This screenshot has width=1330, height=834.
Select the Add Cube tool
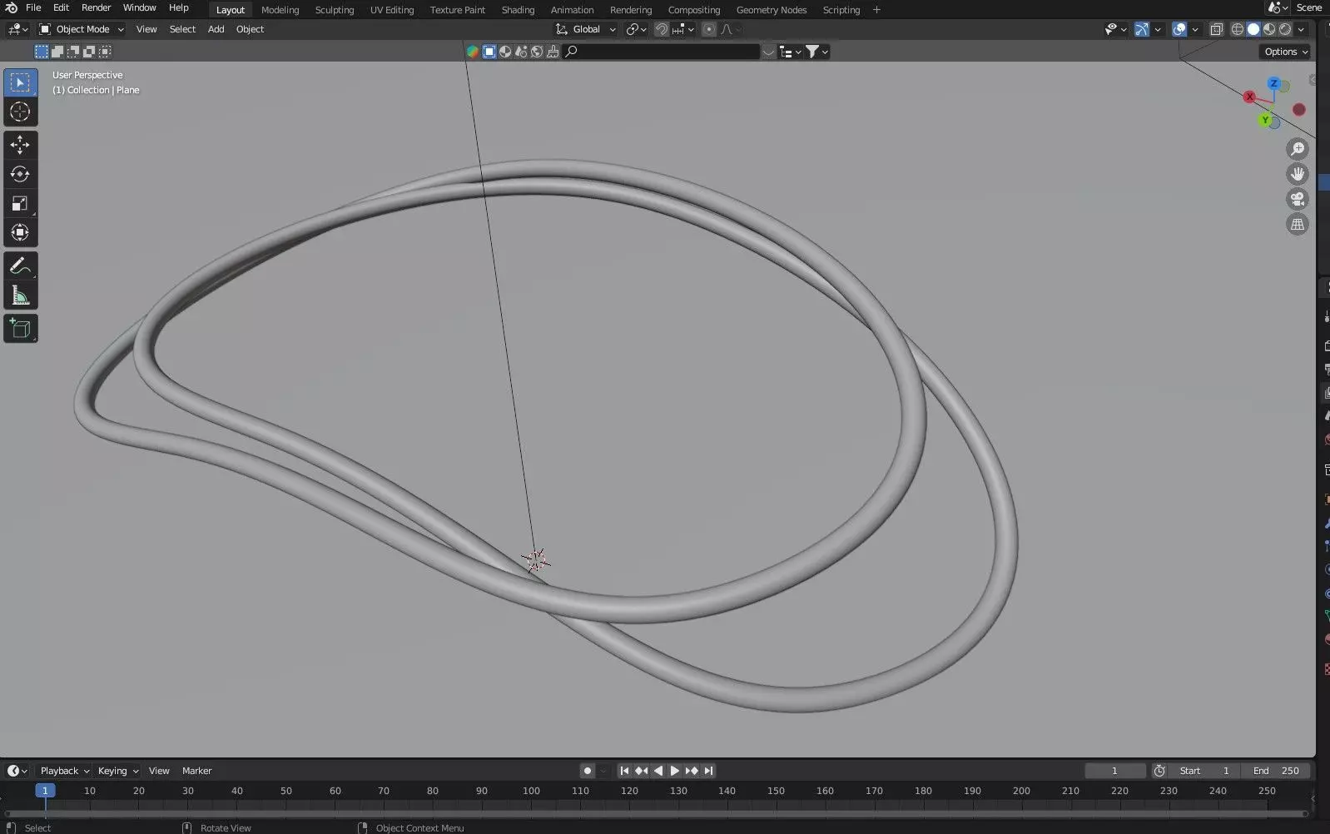click(x=20, y=329)
